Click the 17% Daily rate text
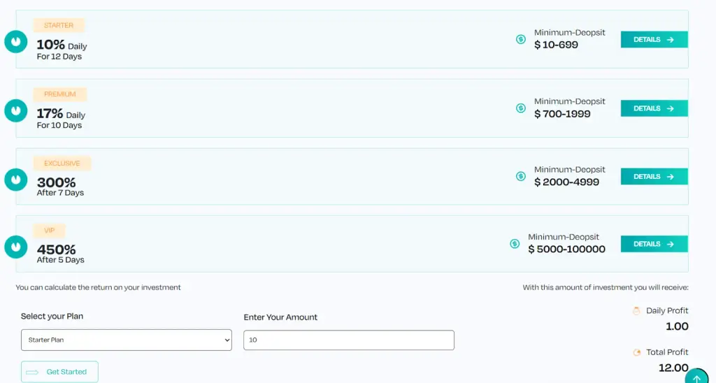Screen dimensions: 716x383 (x=61, y=114)
